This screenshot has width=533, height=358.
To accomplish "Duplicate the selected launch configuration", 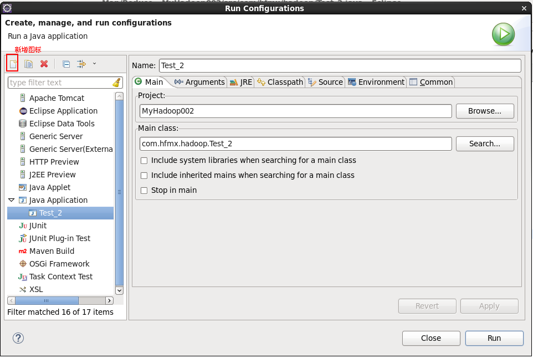I will point(29,64).
